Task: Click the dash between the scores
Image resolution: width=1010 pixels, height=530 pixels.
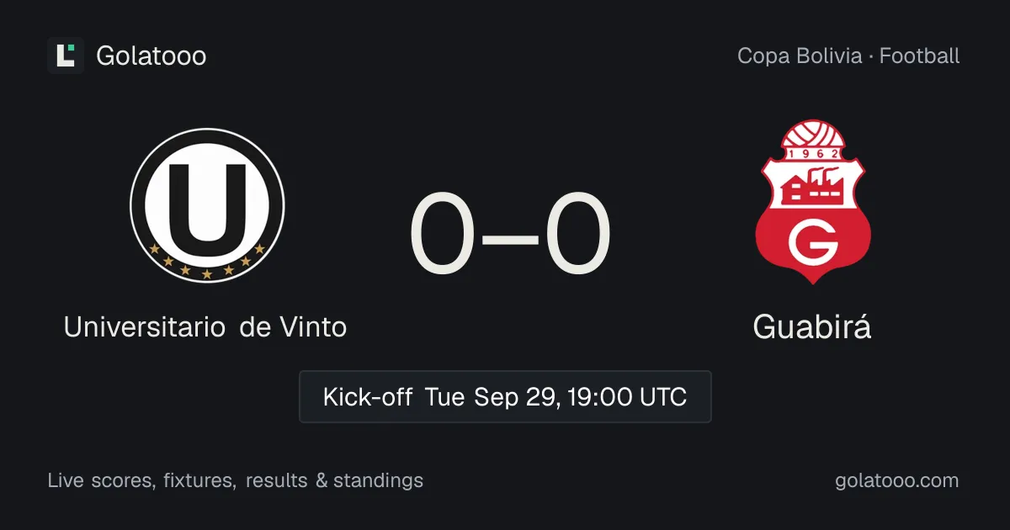Action: [x=510, y=237]
